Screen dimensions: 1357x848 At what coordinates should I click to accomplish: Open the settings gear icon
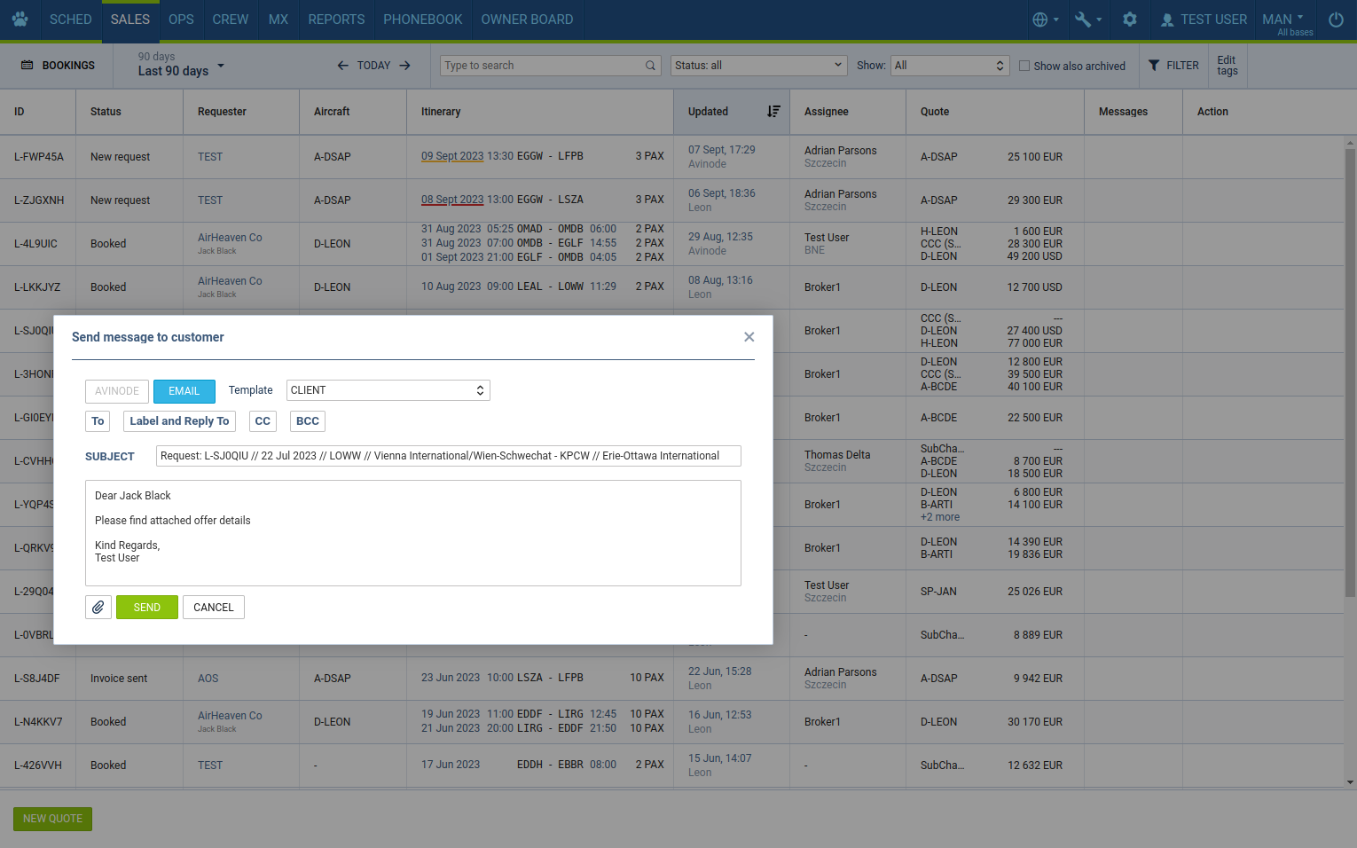pos(1129,20)
